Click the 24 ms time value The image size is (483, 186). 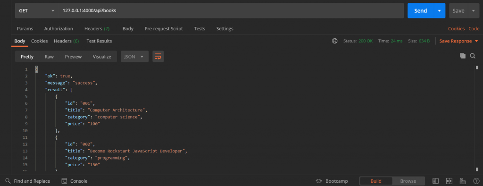coord(397,41)
